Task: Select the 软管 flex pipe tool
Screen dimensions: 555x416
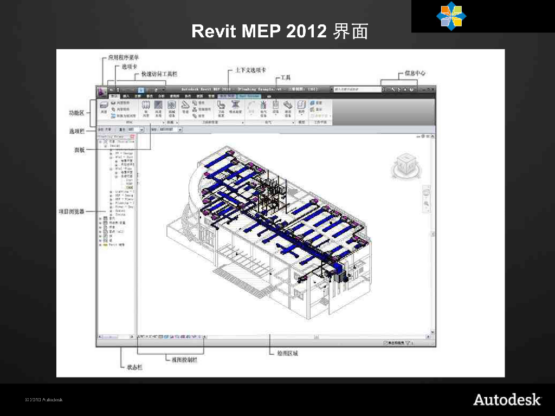Action: click(198, 116)
